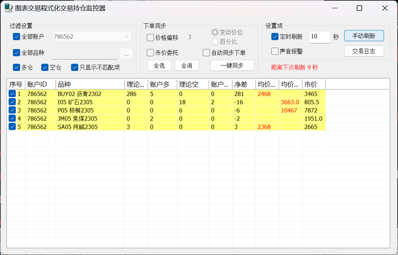Toggle the 空仓 checkbox
Screen dimensions: 398x255
coord(45,67)
